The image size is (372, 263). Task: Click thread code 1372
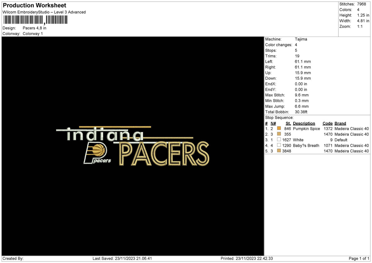coord(328,129)
